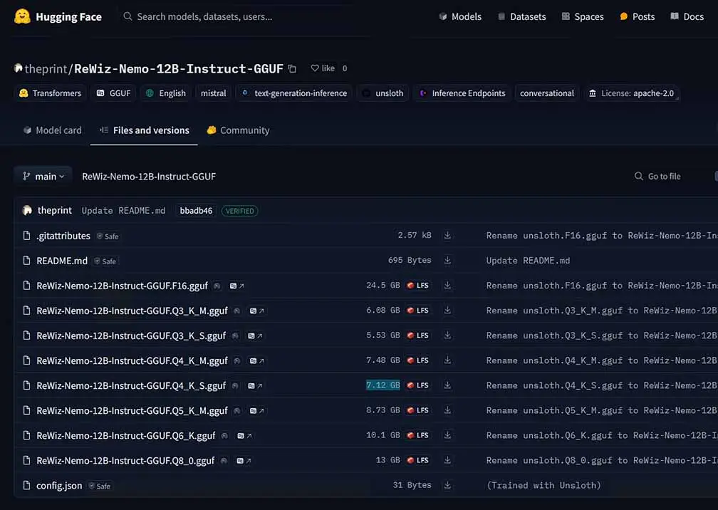
Task: Open the README.md file
Action: (62, 261)
